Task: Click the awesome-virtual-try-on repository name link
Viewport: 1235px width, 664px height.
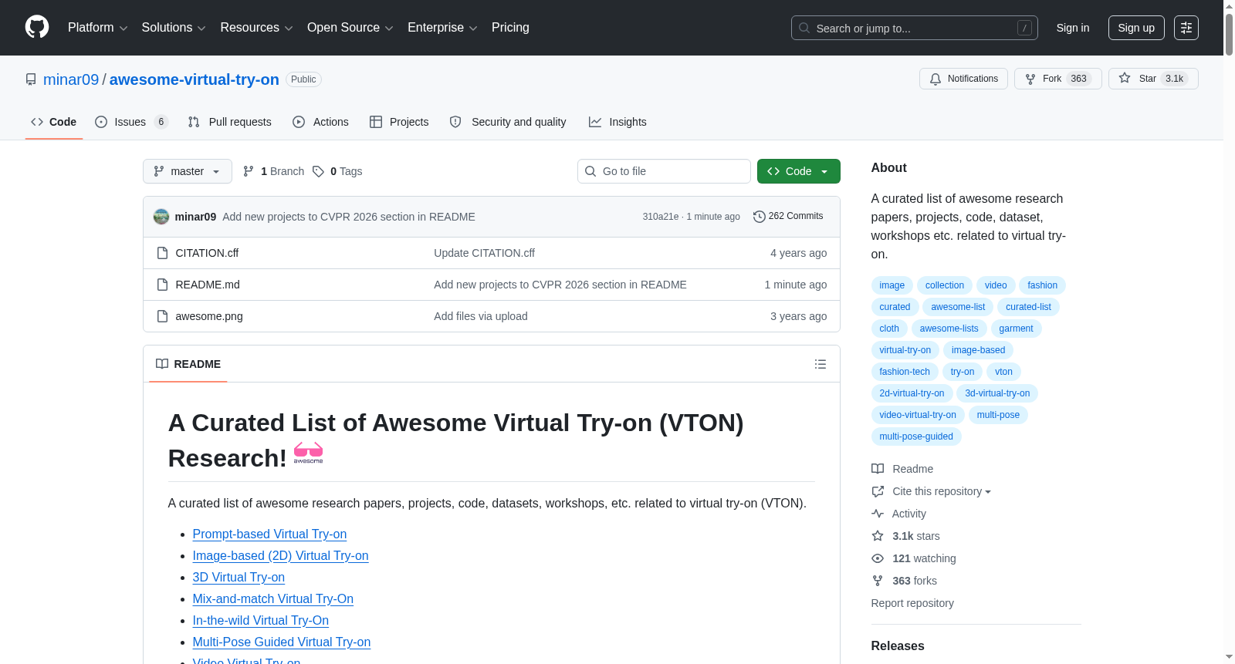Action: [x=195, y=79]
